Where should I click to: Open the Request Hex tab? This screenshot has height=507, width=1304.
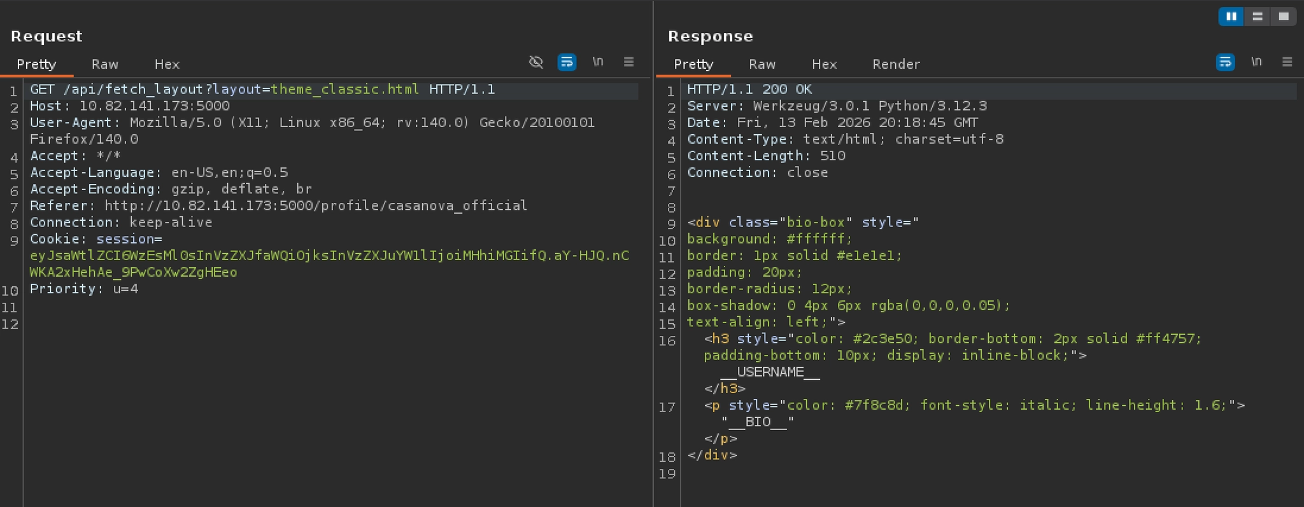tap(167, 64)
